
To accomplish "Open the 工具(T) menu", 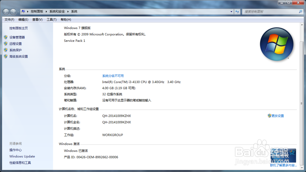I will 51,20.
